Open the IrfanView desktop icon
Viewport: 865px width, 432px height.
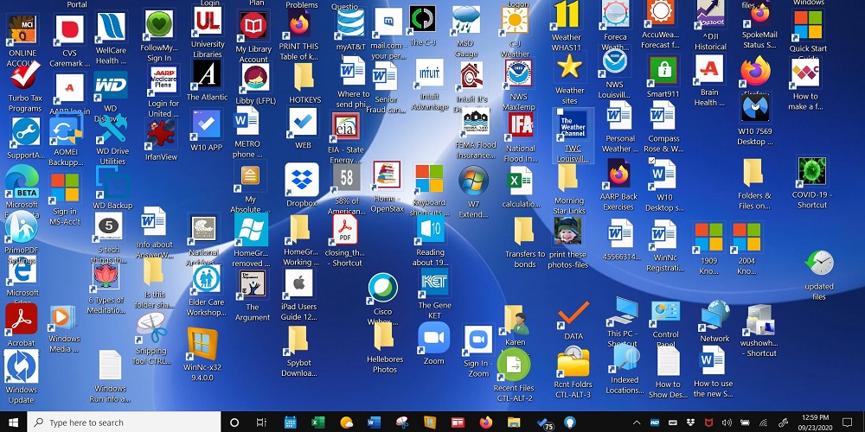[x=162, y=133]
